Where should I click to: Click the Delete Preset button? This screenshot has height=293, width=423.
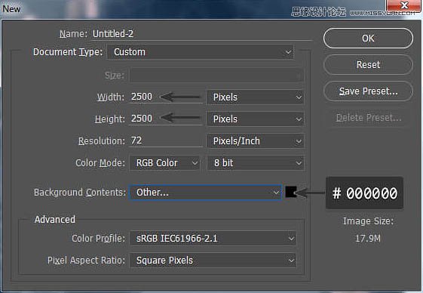[x=369, y=118]
